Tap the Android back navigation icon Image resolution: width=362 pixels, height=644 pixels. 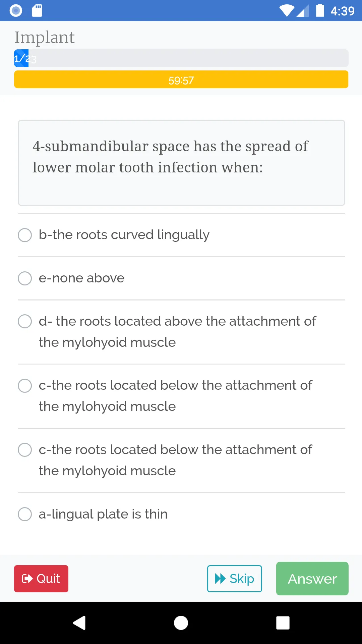79,623
